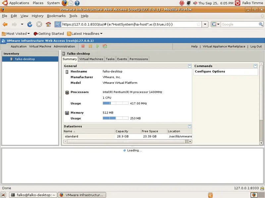Click the Reset VM toolbar icon
Image resolution: width=265 pixels, height=198 pixels.
pyautogui.click(x=105, y=46)
